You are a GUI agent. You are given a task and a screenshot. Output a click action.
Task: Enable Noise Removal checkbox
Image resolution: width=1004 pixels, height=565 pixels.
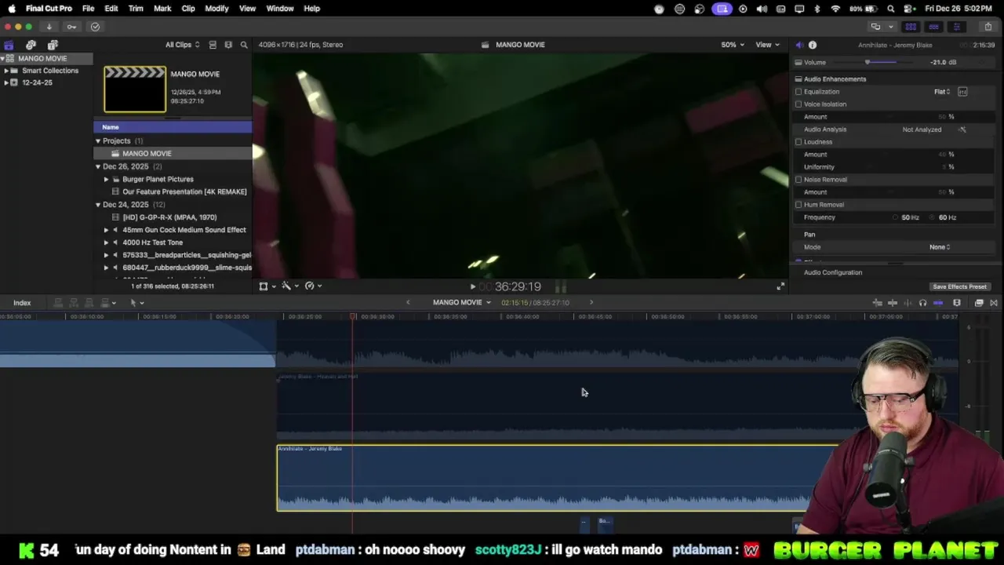[798, 180]
